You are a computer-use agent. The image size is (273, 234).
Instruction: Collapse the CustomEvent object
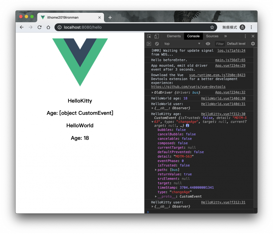tap(152, 122)
